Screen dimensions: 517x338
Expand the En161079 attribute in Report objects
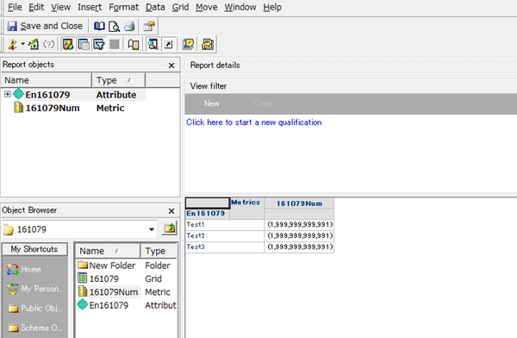tap(7, 94)
